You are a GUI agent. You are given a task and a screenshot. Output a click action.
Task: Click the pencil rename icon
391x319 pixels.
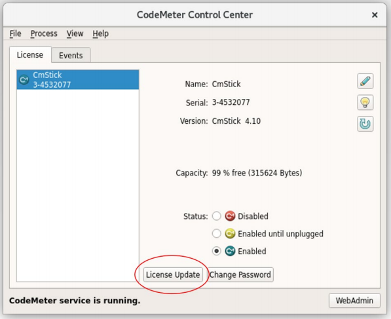tap(365, 81)
